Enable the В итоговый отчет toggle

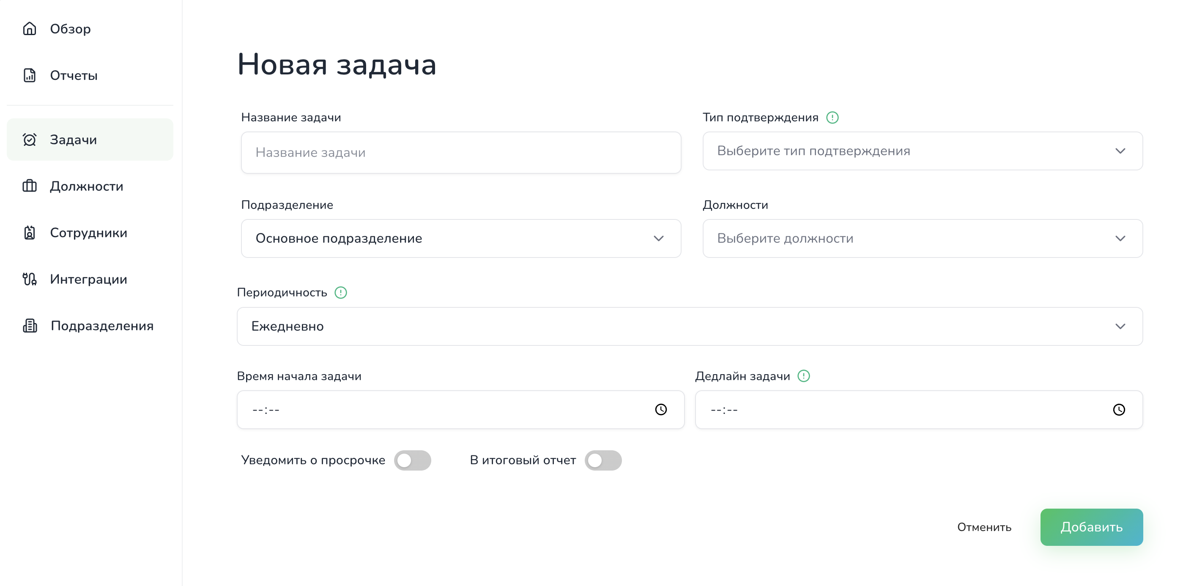(x=603, y=460)
